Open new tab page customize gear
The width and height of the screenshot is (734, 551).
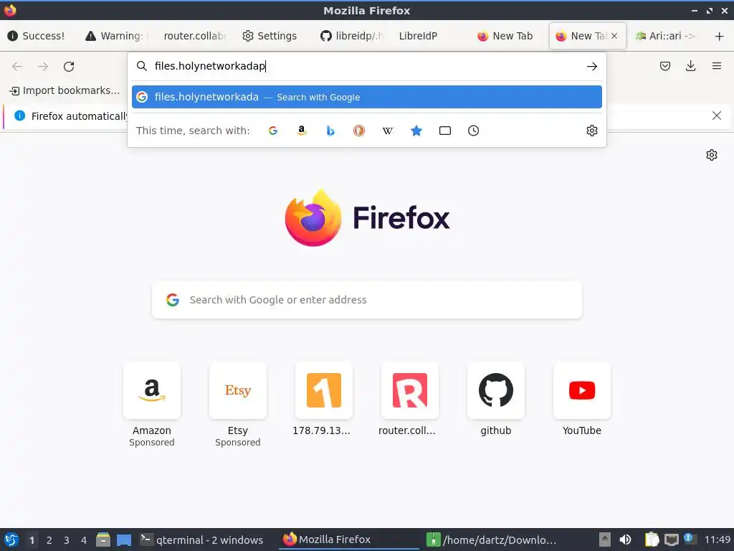click(x=712, y=155)
